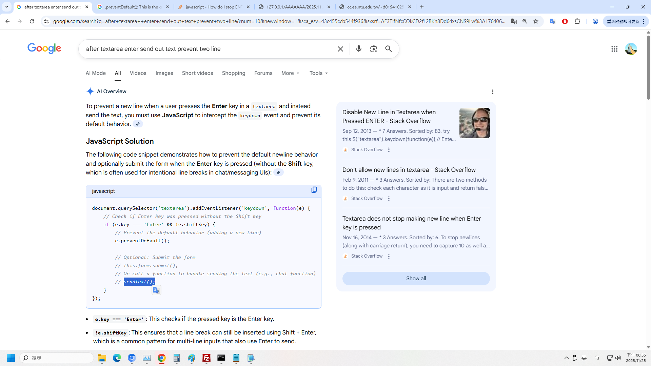
Task: Open AI Overview three-dot options menu
Action: 492,92
